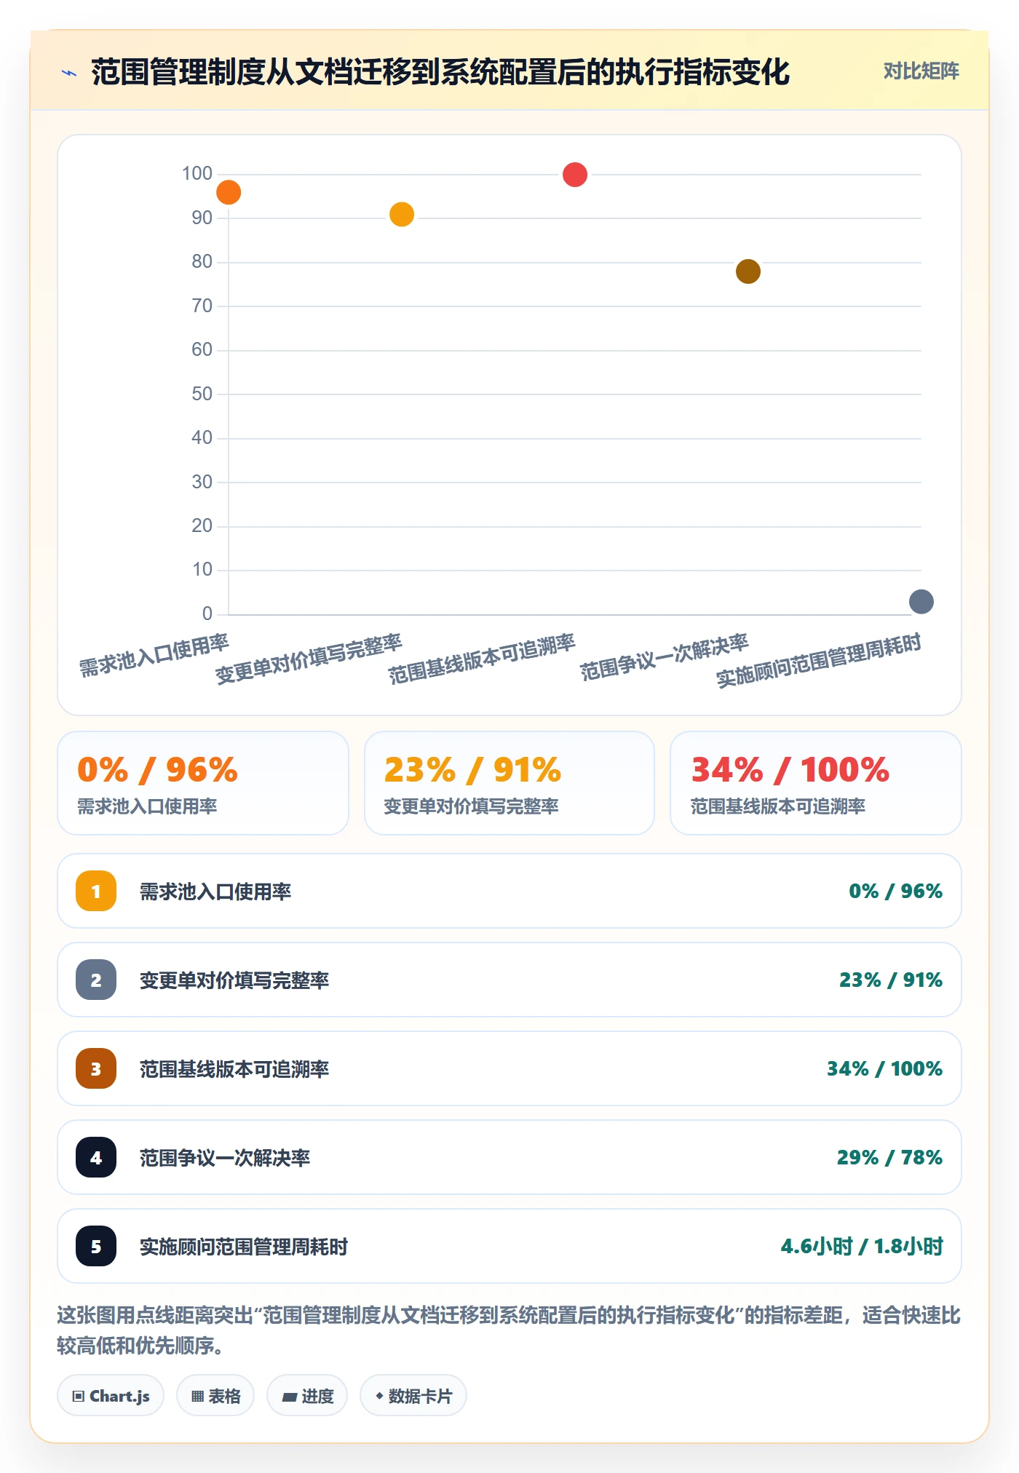Image resolution: width=1019 pixels, height=1473 pixels.
Task: Click the gray number 2 badge
Action: pos(96,980)
